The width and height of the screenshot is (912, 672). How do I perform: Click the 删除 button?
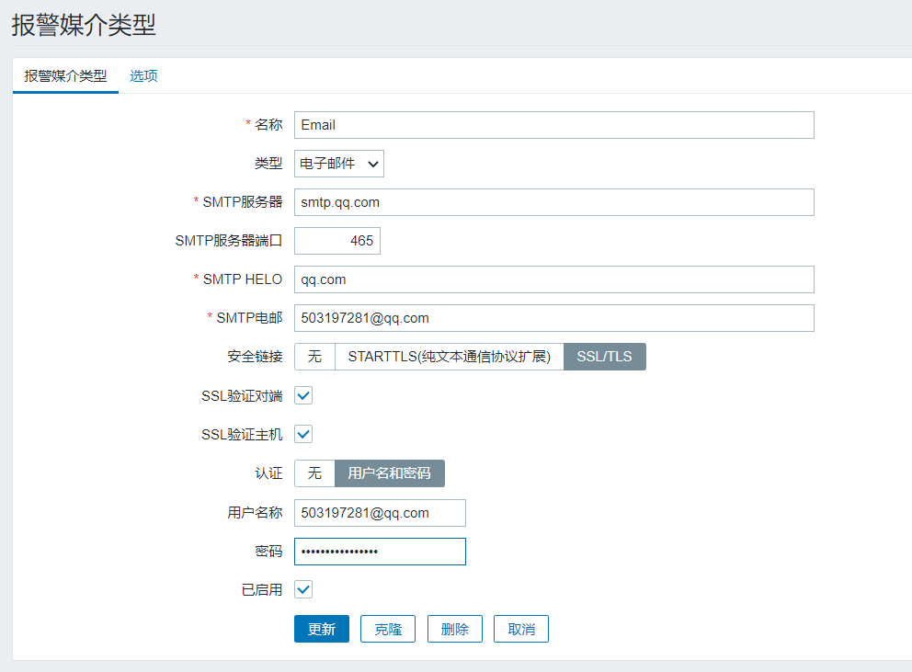(455, 629)
